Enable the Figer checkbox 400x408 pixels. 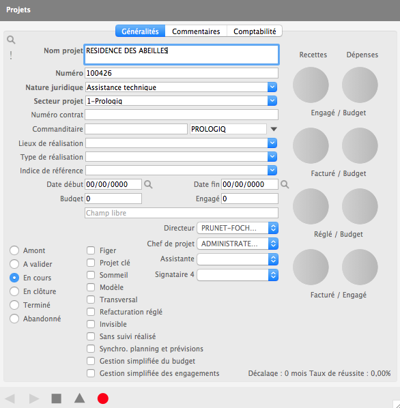click(x=91, y=250)
